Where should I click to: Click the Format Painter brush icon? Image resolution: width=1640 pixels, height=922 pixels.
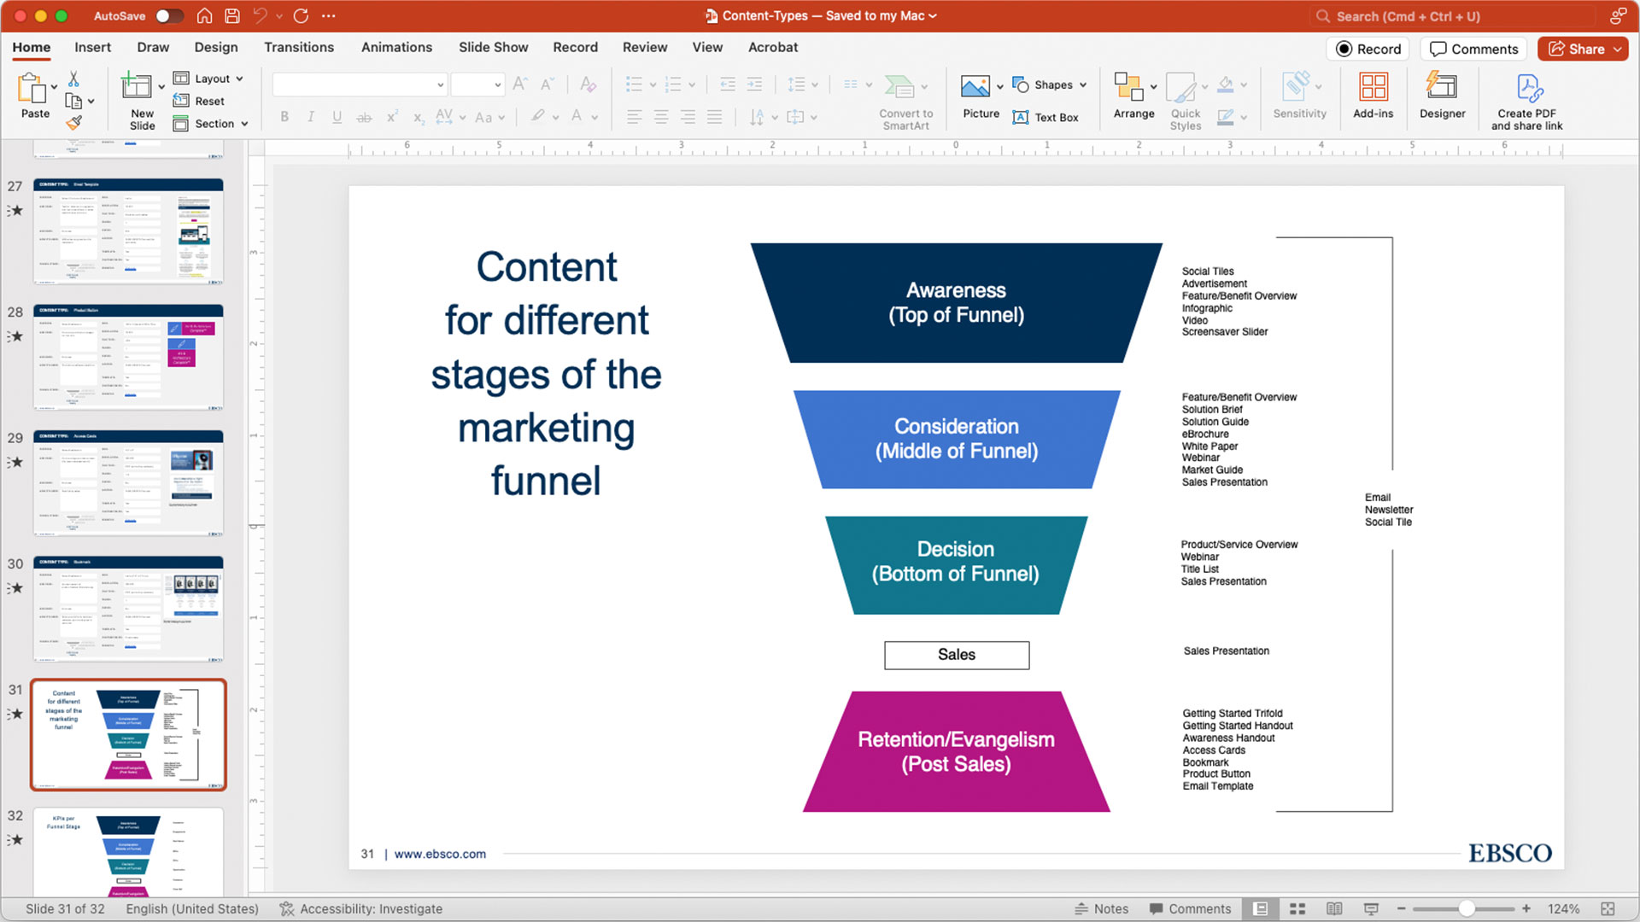[74, 123]
